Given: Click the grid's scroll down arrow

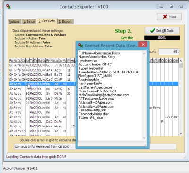Looking at the screenshot, I should click(181, 133).
